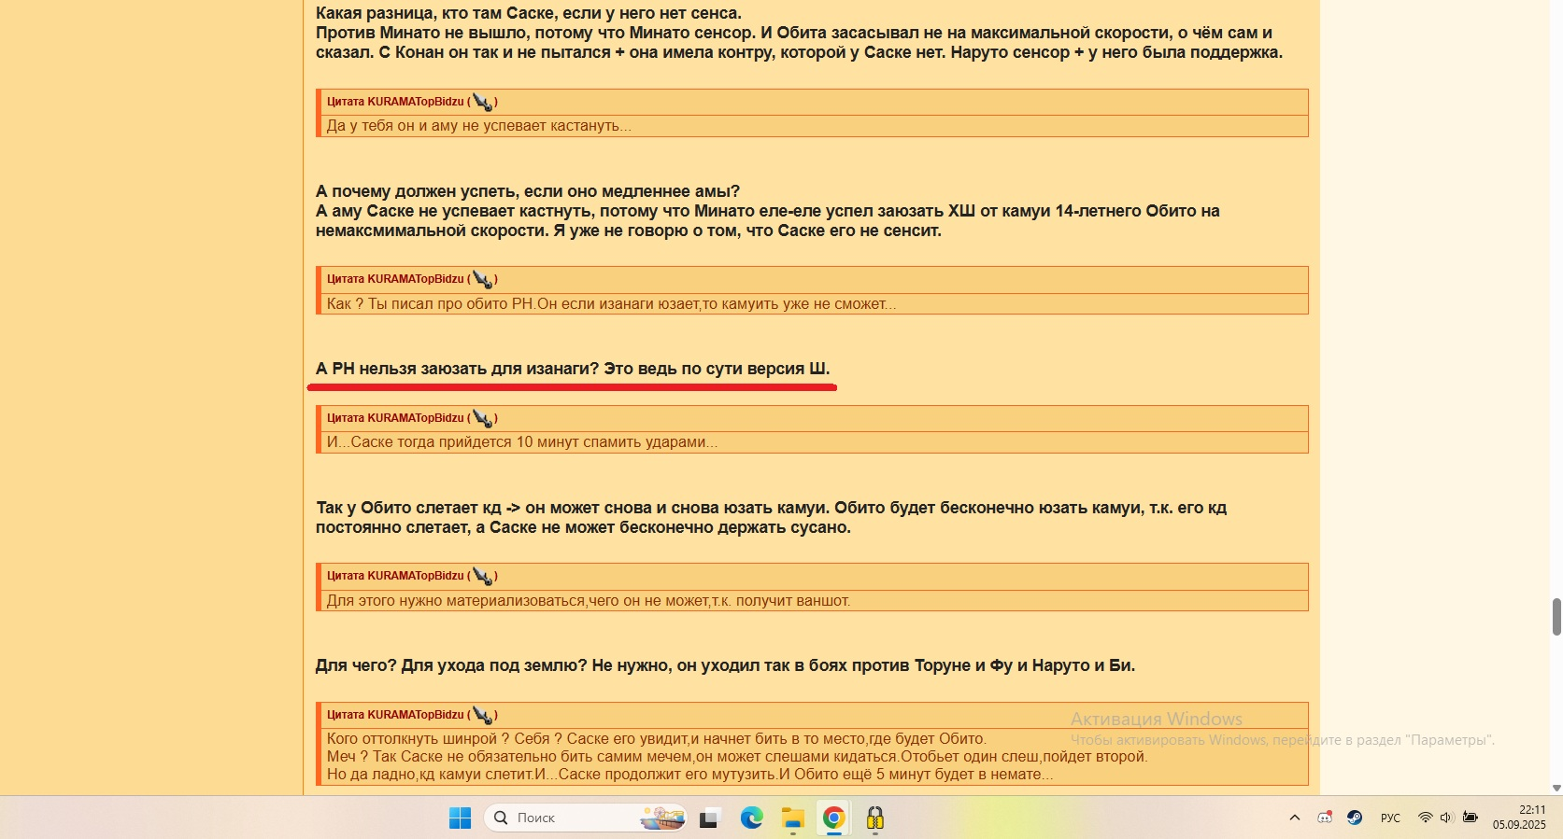This screenshot has height=839, width=1563.
Task: Click the line 'сказал. С Конан он так и не пытался'
Action: [799, 52]
